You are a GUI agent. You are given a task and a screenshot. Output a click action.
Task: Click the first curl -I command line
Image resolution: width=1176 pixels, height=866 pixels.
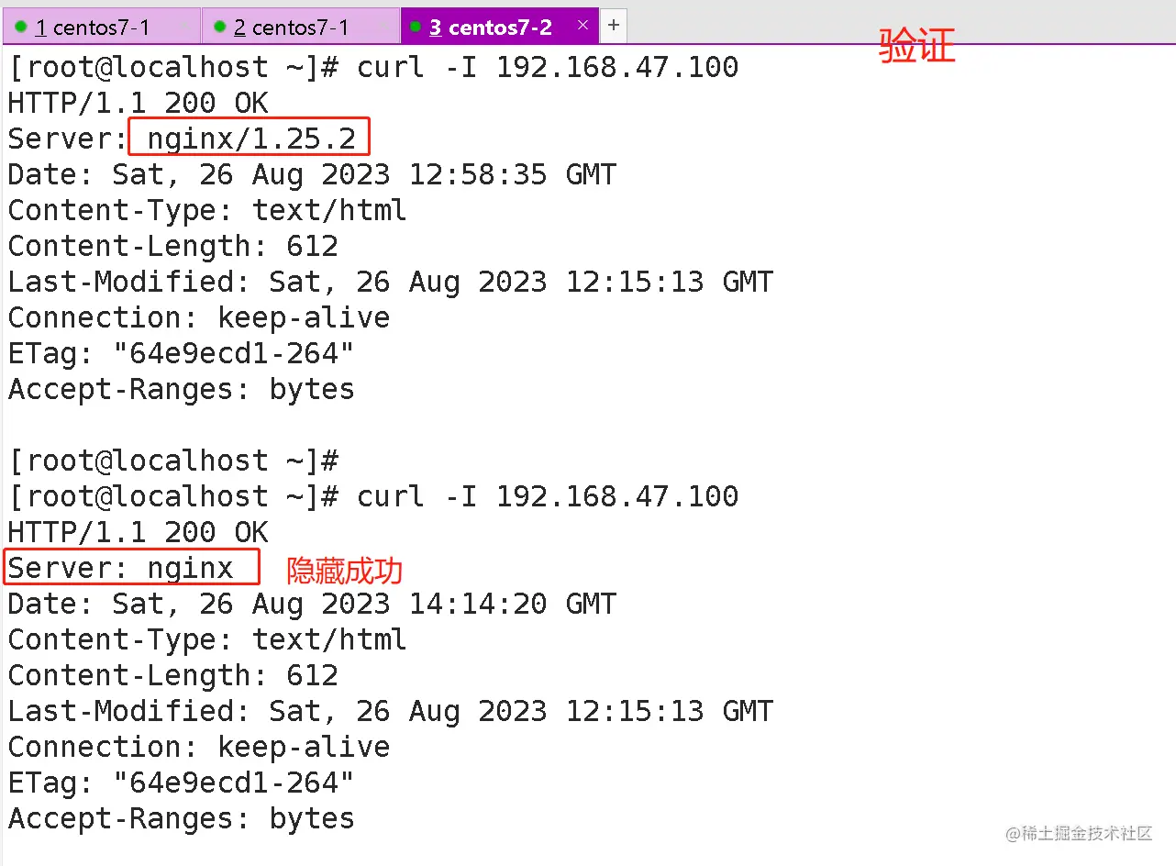(x=372, y=67)
